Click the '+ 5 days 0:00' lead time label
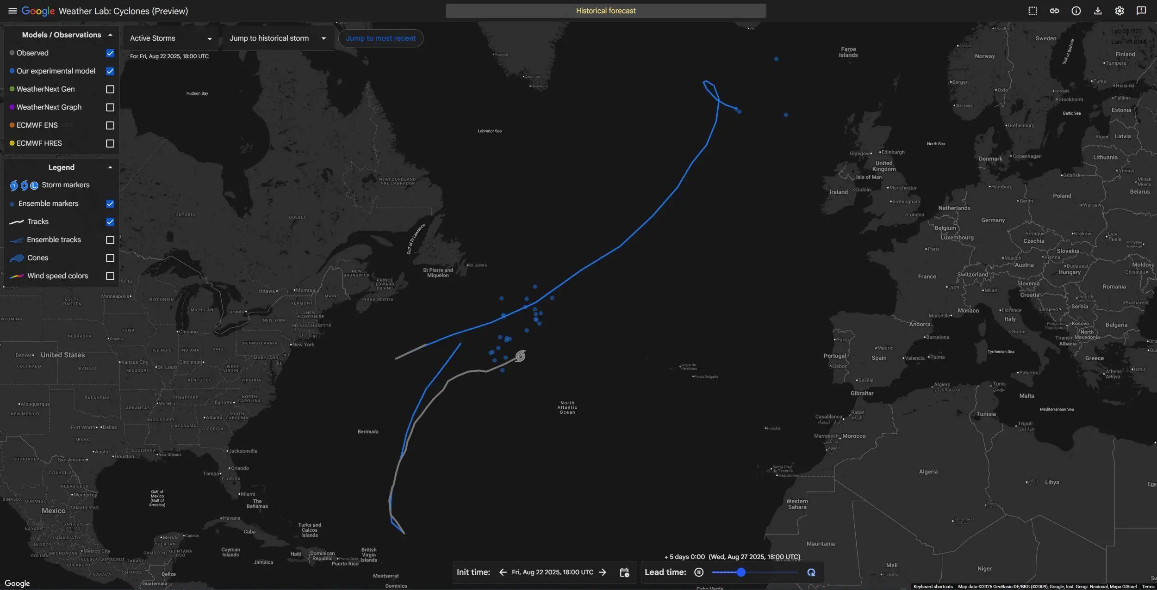 684,557
